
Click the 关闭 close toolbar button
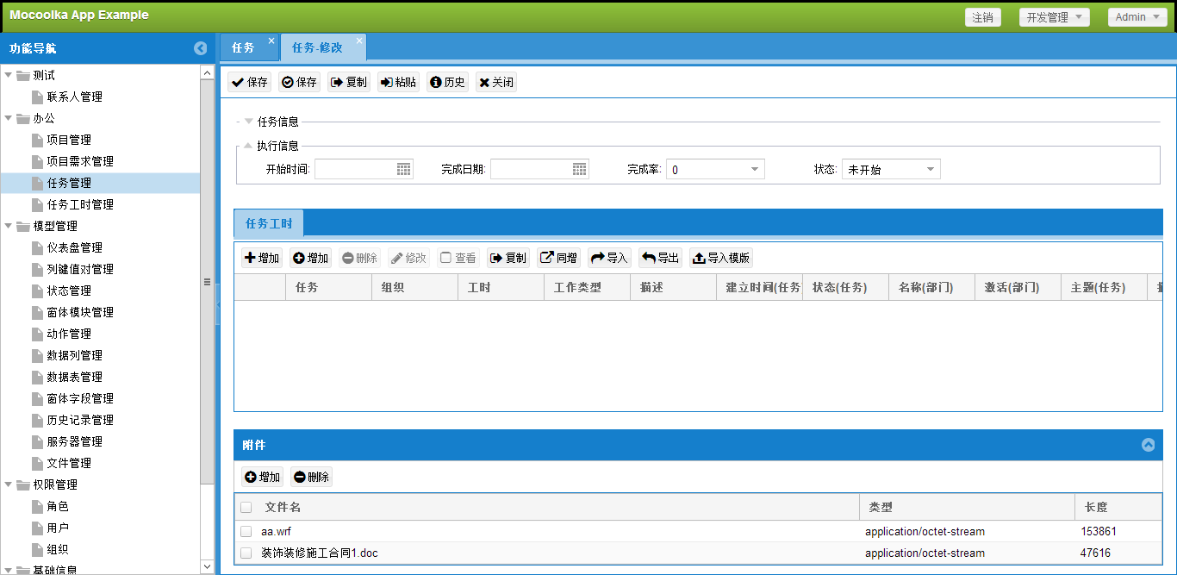[x=496, y=83]
